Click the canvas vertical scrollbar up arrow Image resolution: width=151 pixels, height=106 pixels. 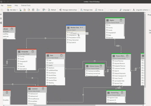coord(145,13)
